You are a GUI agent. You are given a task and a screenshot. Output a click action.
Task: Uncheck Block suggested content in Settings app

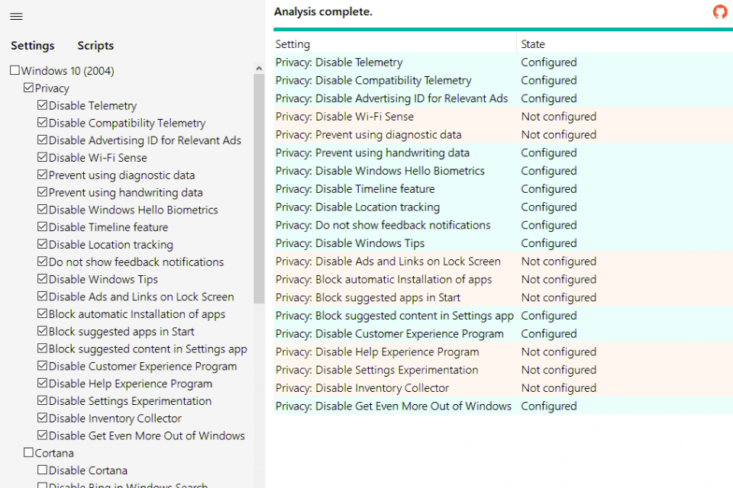pyautogui.click(x=43, y=348)
